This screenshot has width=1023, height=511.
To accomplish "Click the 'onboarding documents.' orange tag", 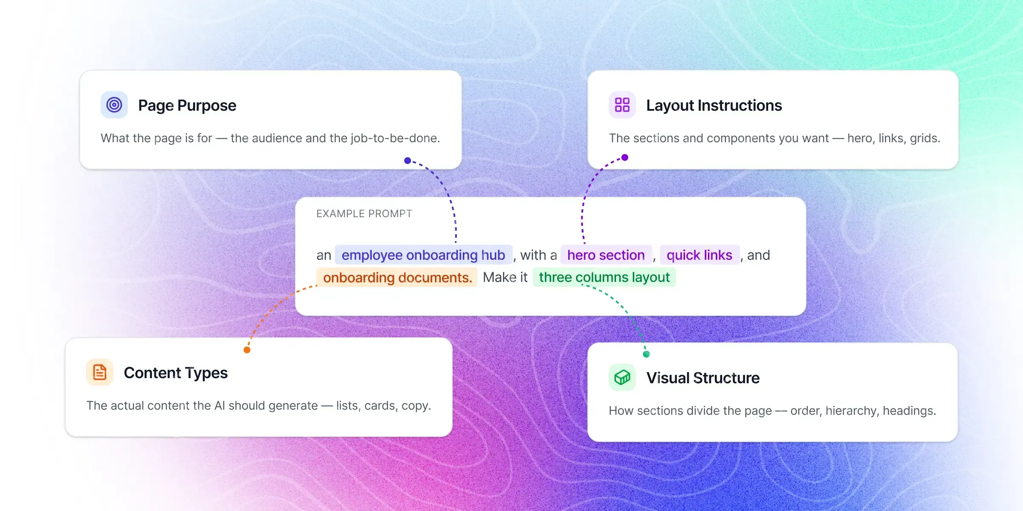I will click(x=397, y=277).
